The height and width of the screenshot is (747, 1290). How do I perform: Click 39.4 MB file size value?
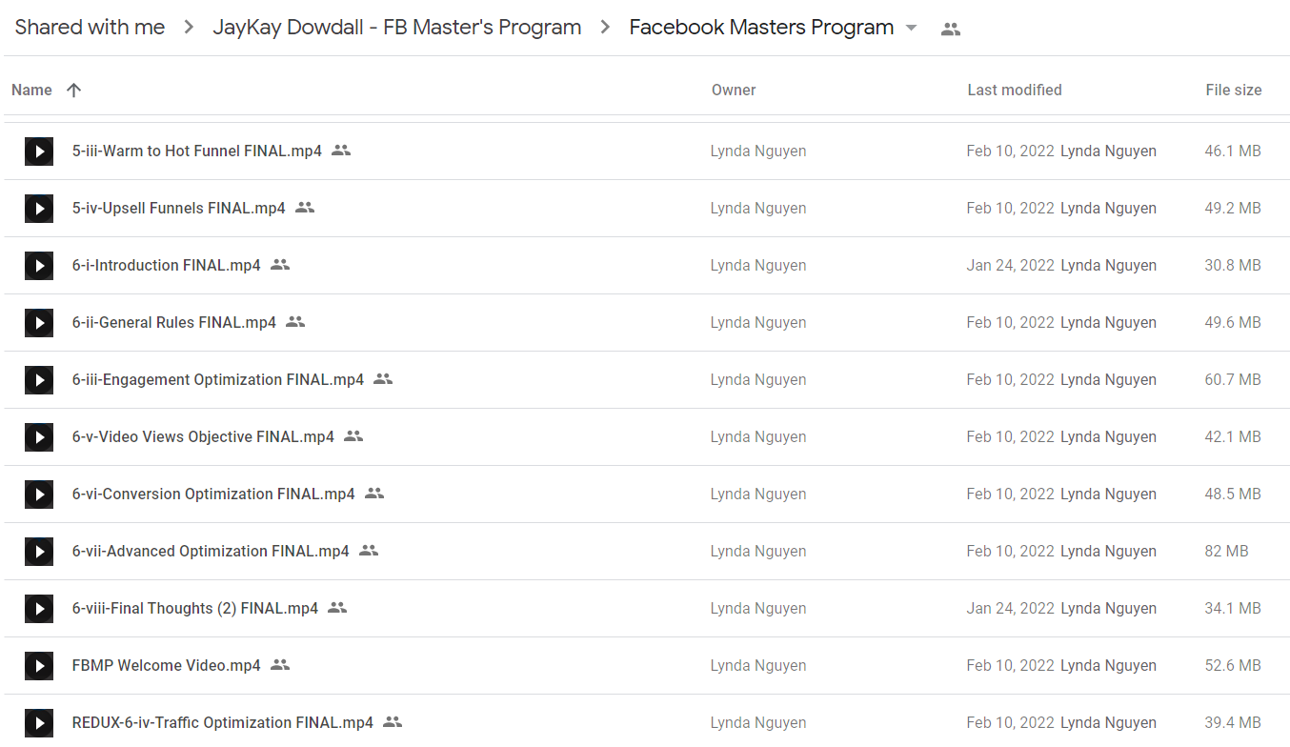point(1233,722)
